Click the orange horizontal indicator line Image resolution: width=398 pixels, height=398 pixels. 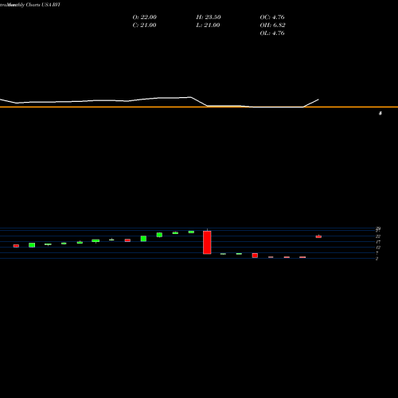[199, 107]
